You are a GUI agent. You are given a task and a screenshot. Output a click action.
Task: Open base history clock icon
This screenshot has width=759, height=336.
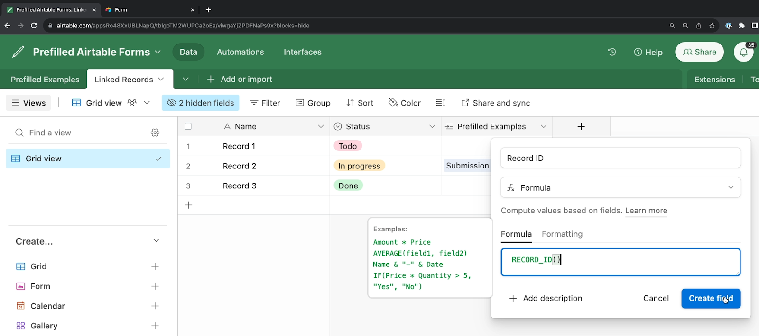(x=612, y=52)
